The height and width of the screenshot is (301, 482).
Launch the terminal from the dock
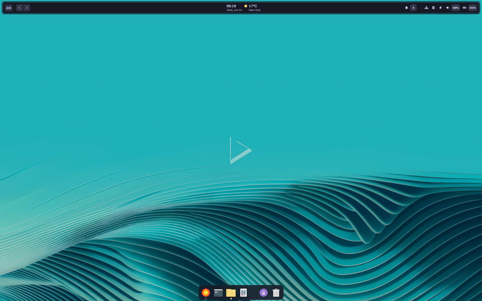point(218,293)
